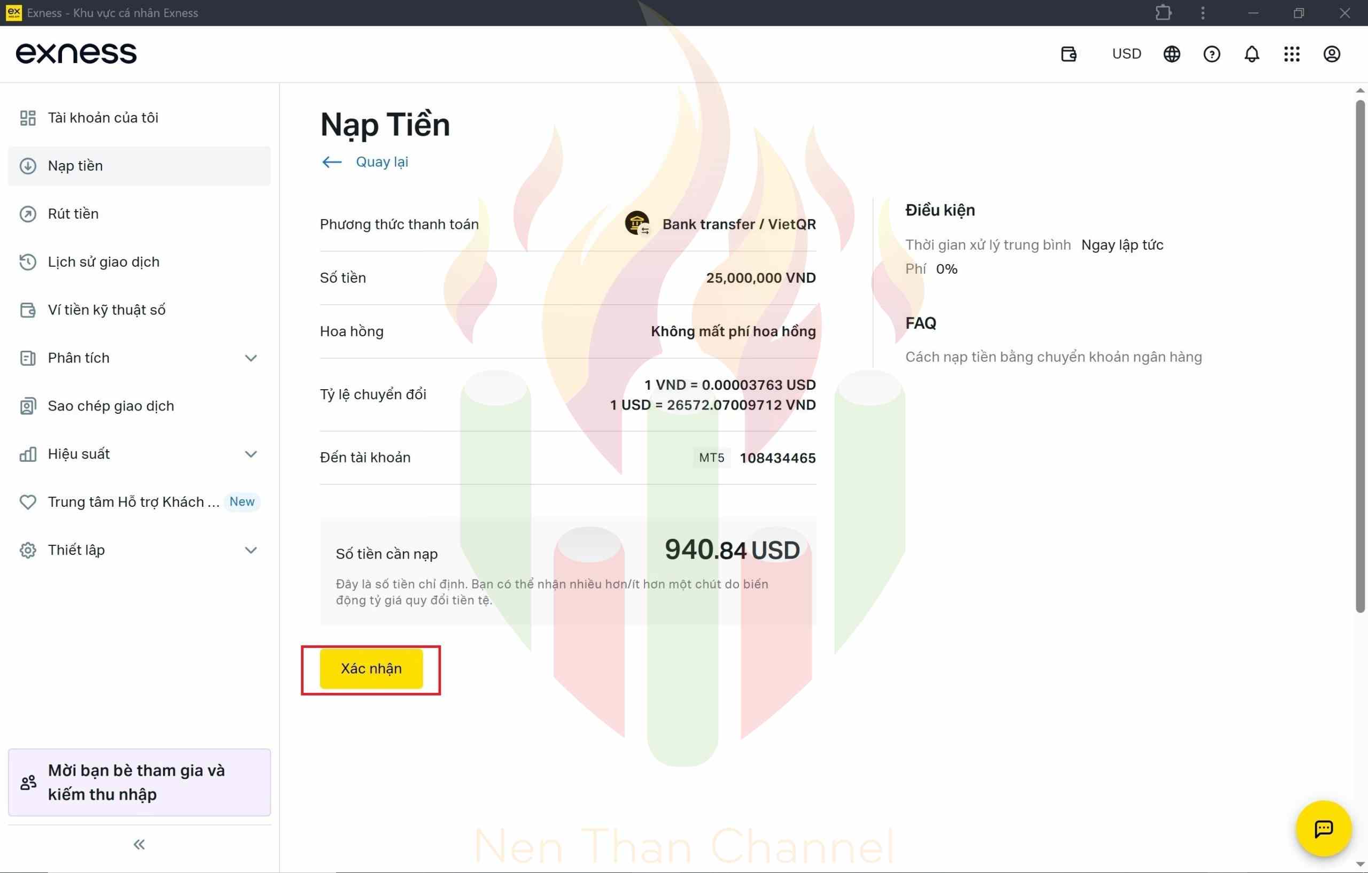Click the Ngay lập tức processing time
The width and height of the screenshot is (1368, 873).
coord(1122,245)
